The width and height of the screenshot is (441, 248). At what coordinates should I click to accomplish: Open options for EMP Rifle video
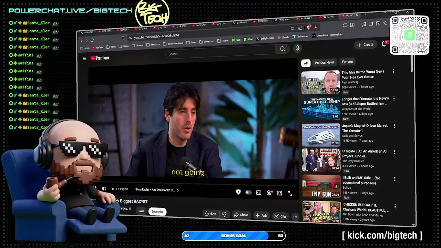[x=395, y=179]
